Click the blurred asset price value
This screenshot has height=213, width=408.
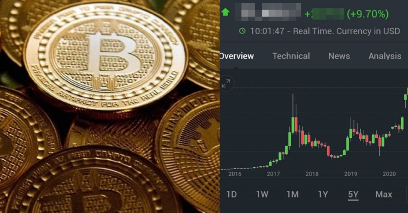click(x=268, y=12)
